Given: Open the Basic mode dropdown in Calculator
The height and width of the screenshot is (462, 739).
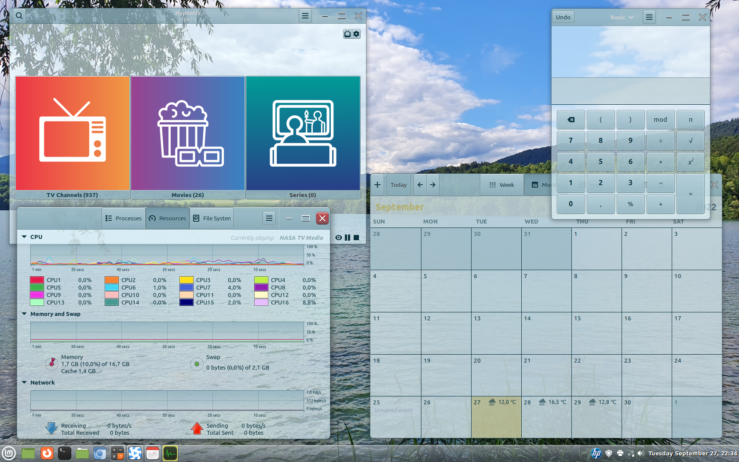Looking at the screenshot, I should tap(622, 17).
